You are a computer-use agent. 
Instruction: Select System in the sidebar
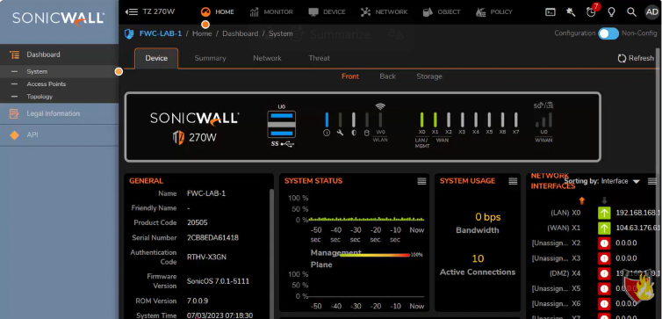point(59,72)
